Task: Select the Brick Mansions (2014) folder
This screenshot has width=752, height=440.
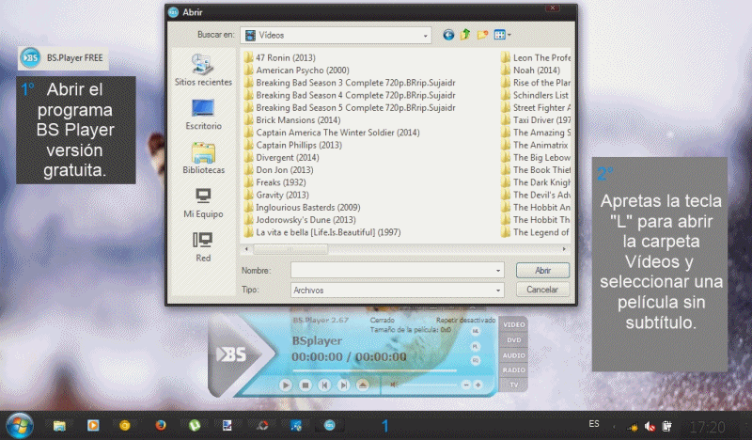Action: click(292, 120)
